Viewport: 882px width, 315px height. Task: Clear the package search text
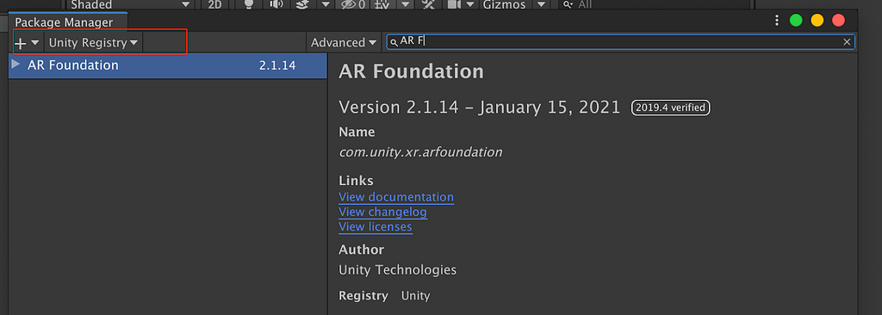847,41
